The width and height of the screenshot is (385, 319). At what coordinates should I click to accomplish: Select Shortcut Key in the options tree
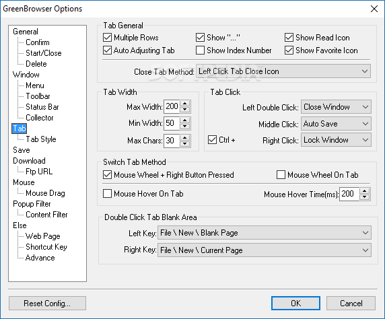point(46,247)
